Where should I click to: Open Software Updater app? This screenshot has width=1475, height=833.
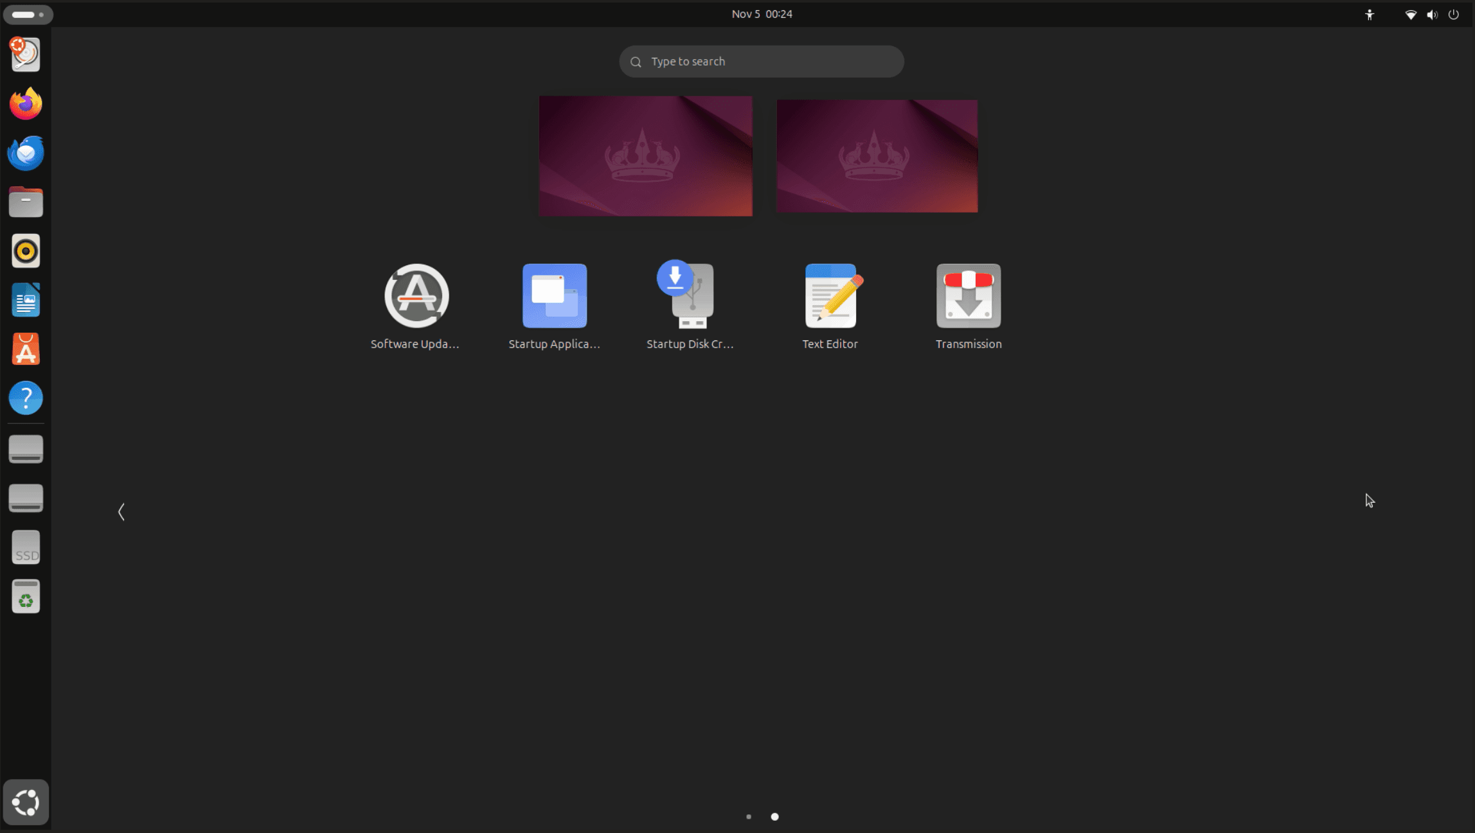(416, 296)
